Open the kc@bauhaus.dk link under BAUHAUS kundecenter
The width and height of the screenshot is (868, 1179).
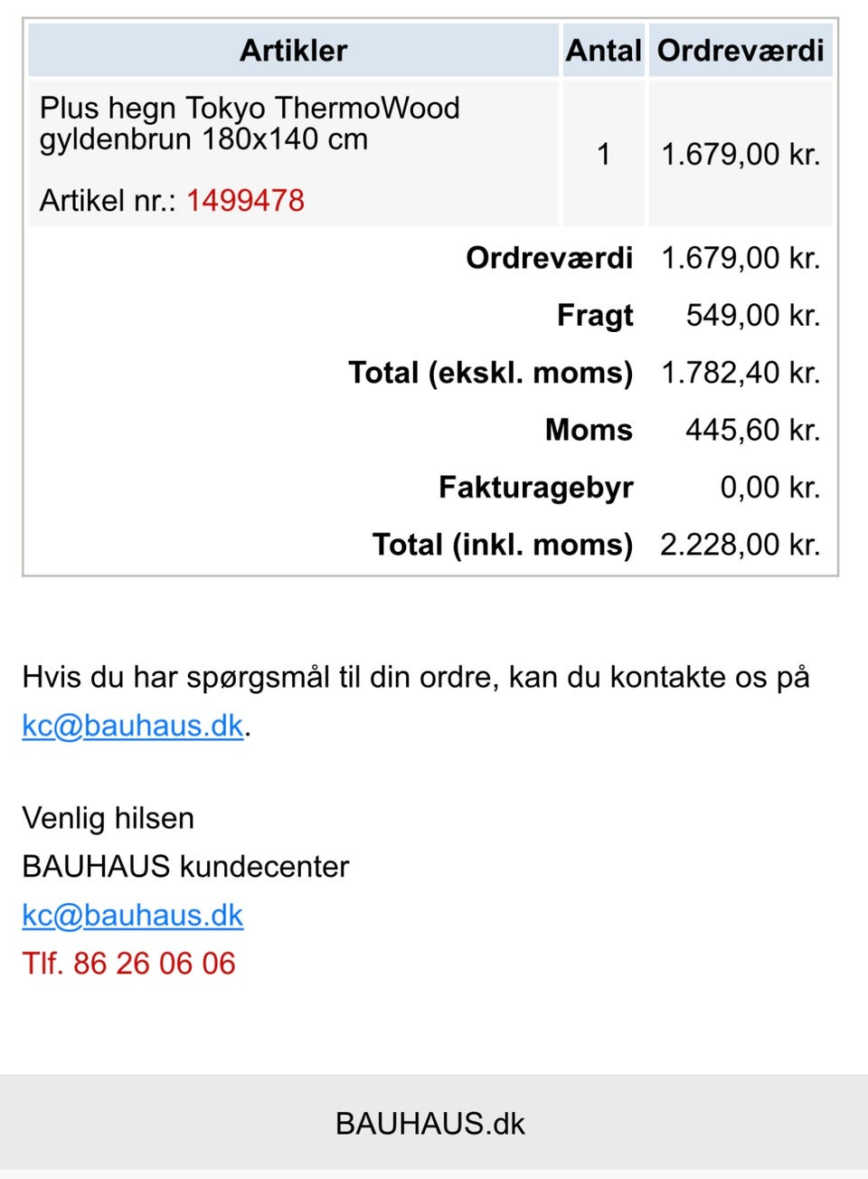tap(133, 915)
